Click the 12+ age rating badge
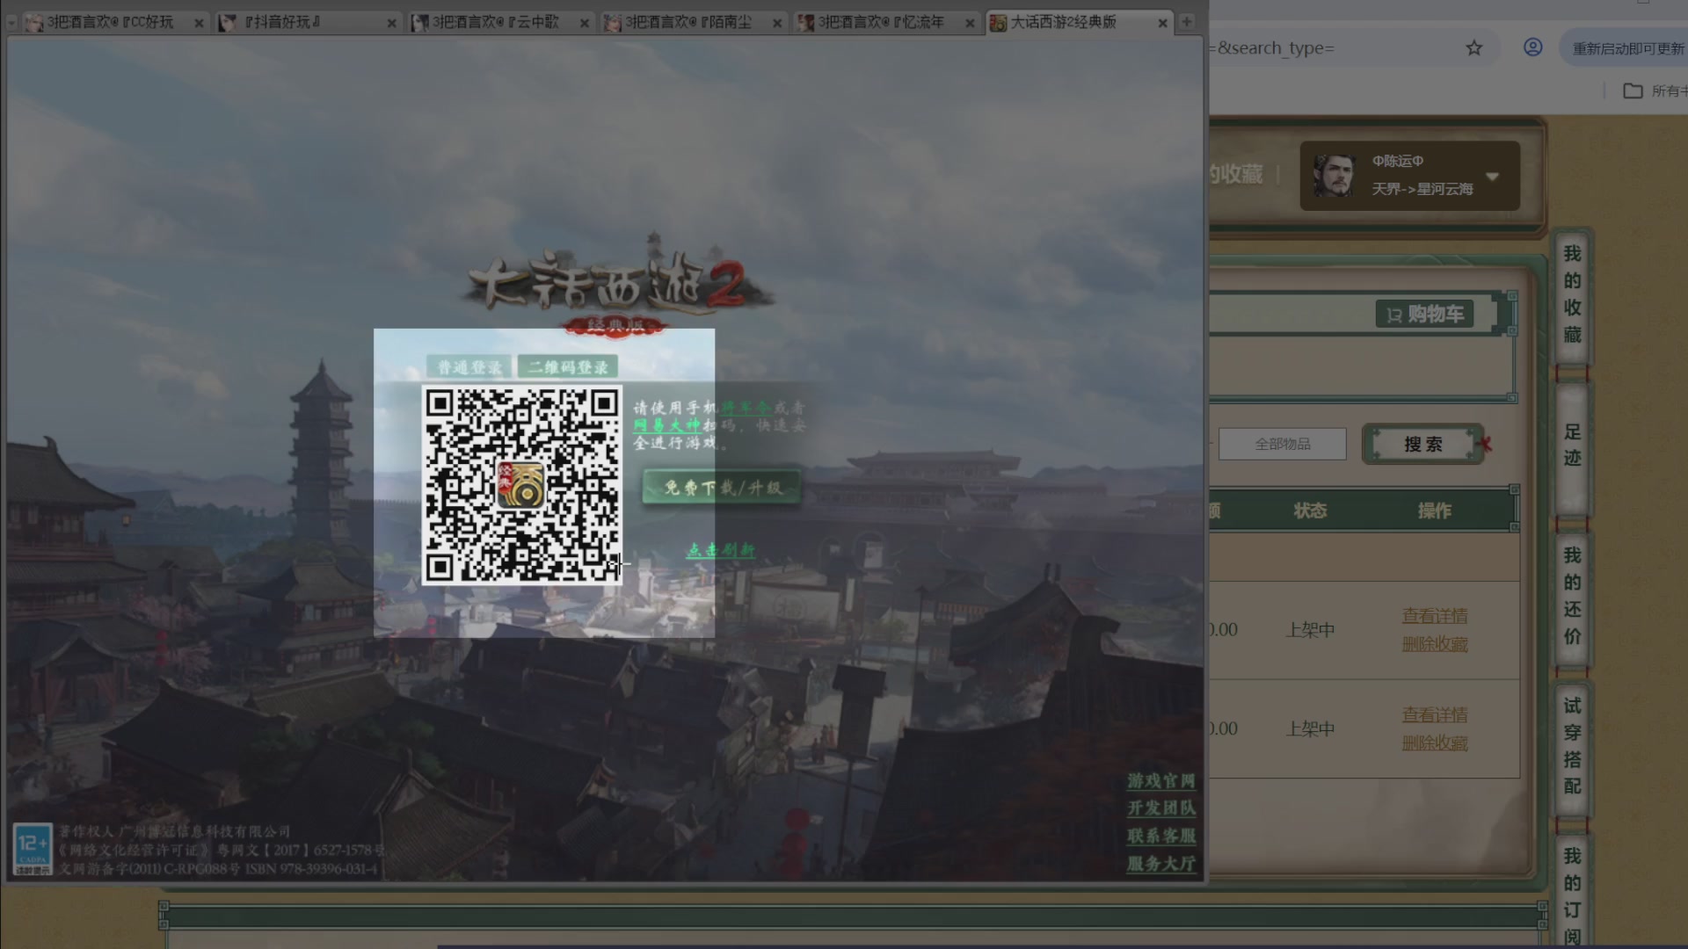1688x949 pixels. [x=33, y=849]
